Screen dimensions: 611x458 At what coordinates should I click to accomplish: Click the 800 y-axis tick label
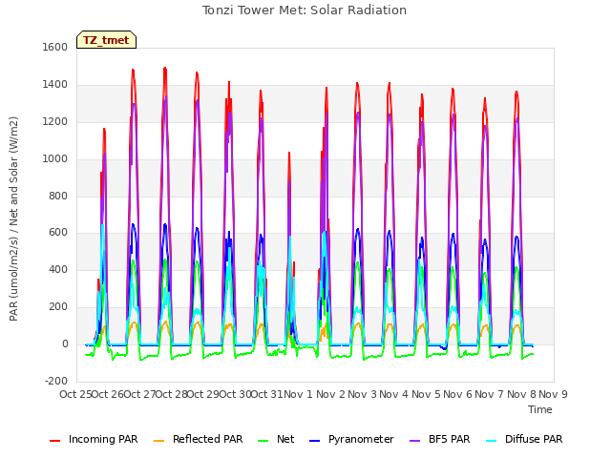tap(58, 196)
